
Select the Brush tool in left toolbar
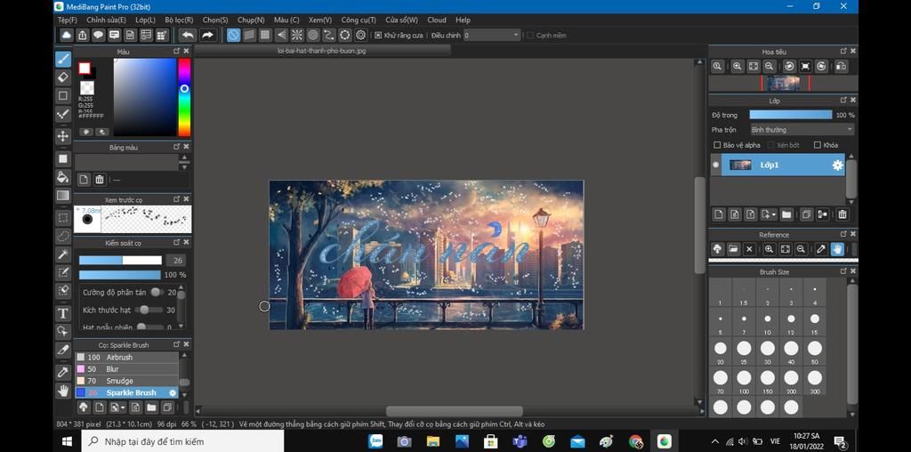(63, 59)
